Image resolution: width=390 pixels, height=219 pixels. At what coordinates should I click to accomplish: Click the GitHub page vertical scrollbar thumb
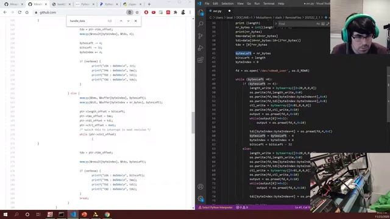(x=193, y=123)
